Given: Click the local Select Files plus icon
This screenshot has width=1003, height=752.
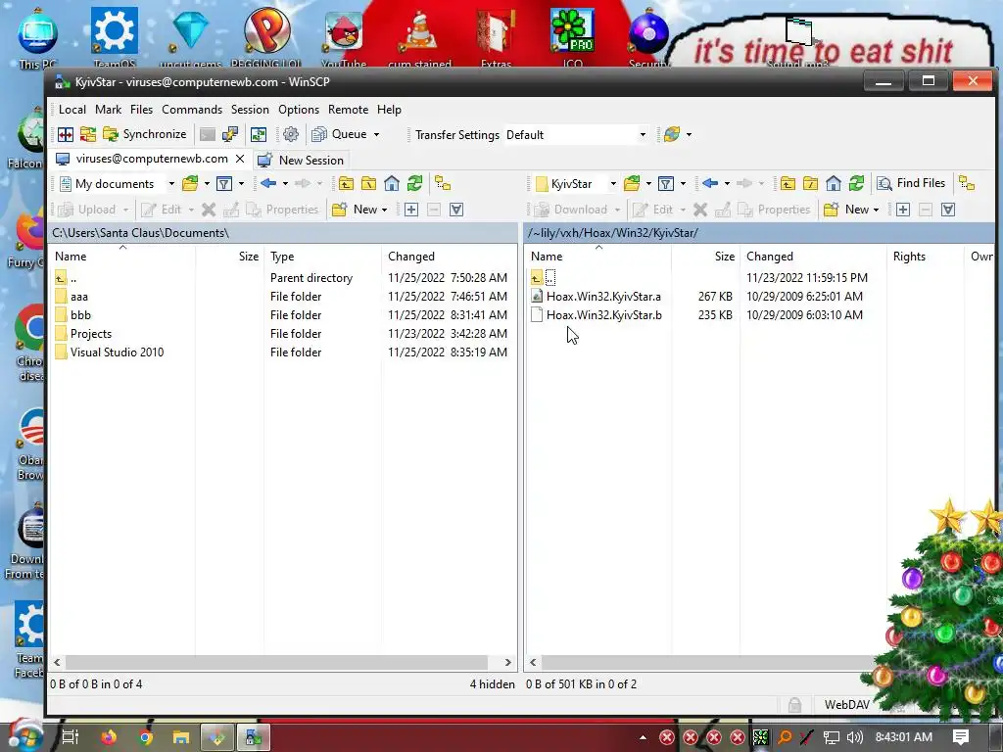Looking at the screenshot, I should 411,210.
